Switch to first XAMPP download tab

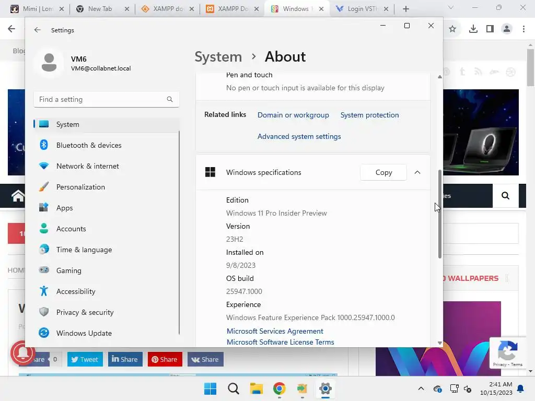(167, 9)
